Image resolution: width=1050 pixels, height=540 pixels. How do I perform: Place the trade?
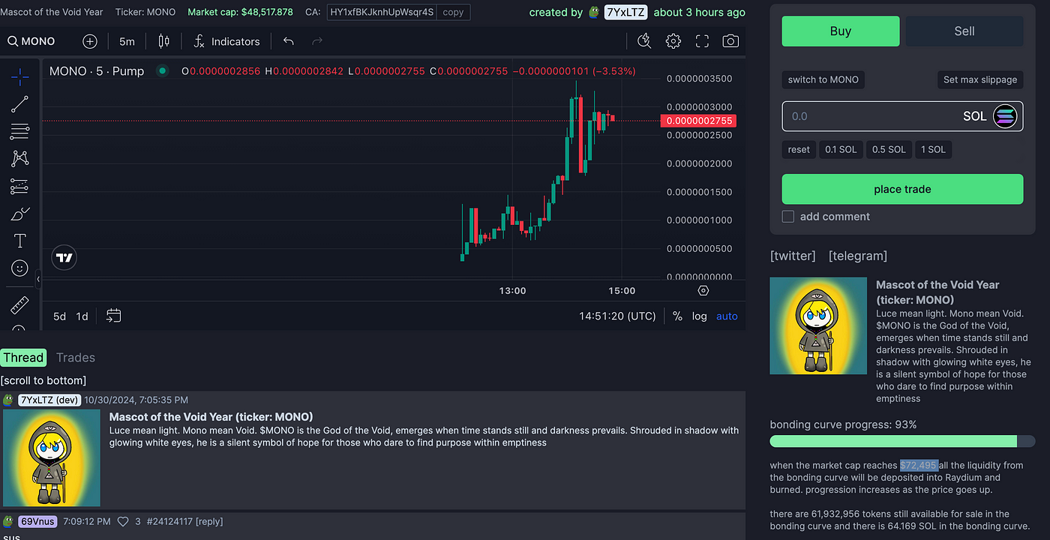(x=902, y=189)
